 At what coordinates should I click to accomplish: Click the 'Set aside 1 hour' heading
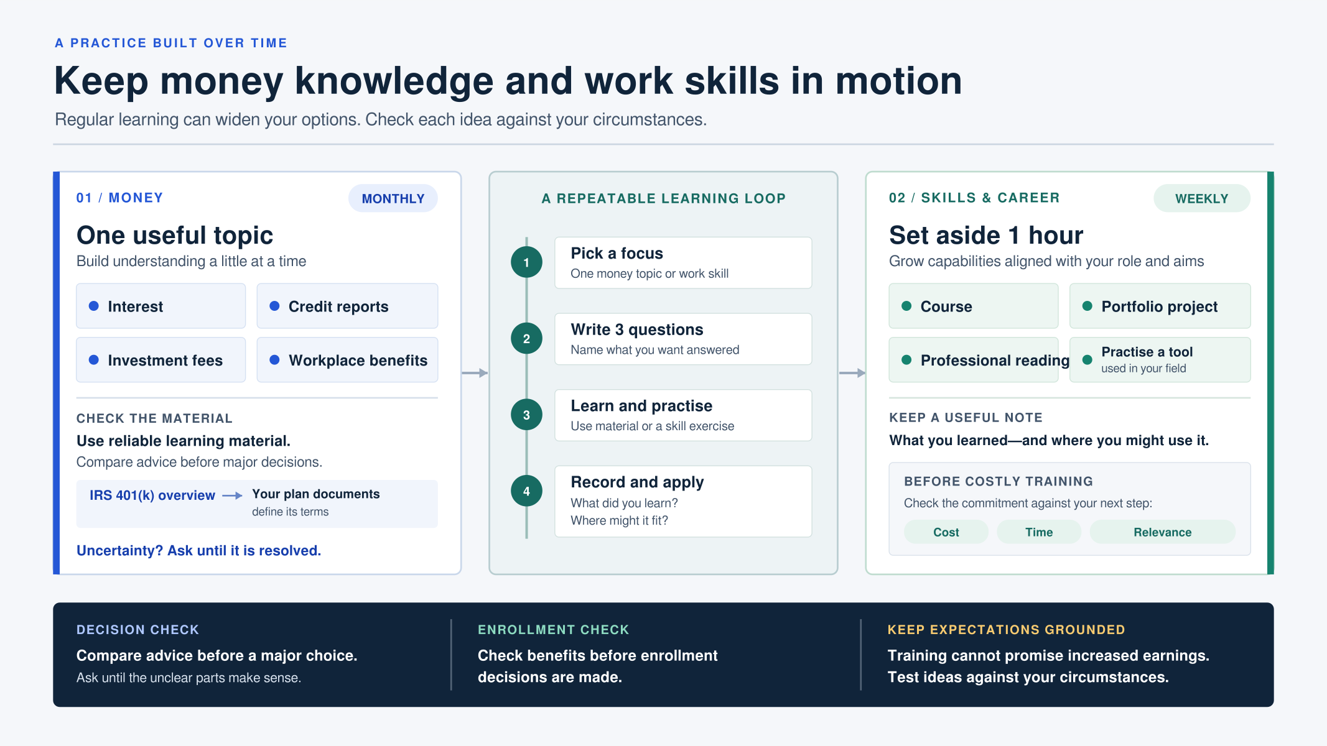(x=986, y=235)
